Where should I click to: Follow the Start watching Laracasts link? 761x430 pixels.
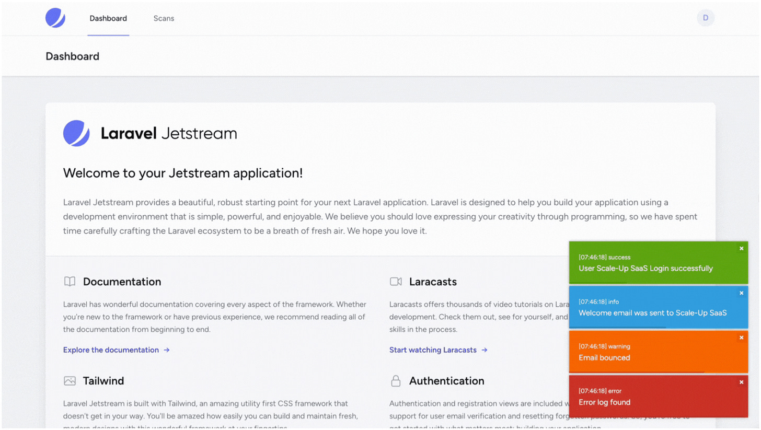click(x=433, y=350)
